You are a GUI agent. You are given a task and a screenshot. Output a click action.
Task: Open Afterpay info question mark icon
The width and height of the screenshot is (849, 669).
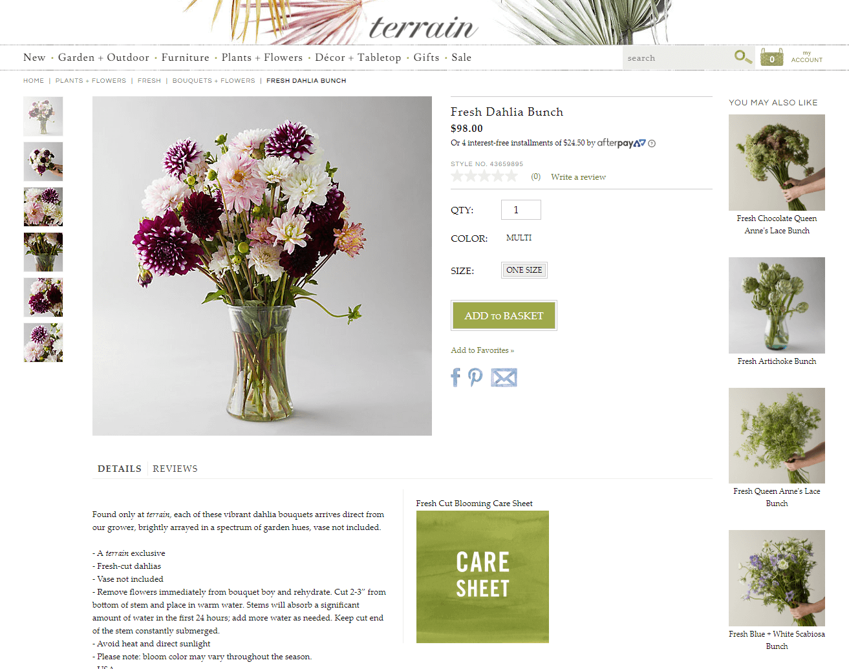tap(652, 143)
